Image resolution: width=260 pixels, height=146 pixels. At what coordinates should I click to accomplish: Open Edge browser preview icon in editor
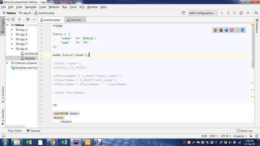pos(243,30)
